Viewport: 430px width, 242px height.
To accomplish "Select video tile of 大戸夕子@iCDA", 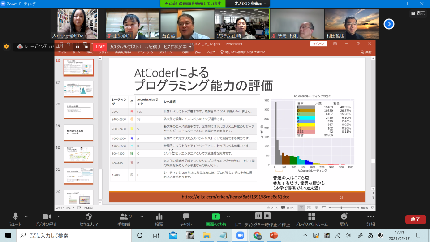I will [77, 24].
